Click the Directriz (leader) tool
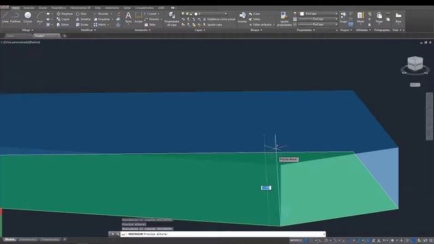 pos(152,19)
